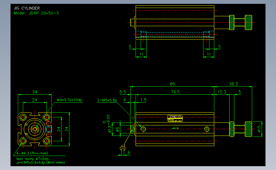This screenshot has width=276, height=170.
Task: Select the 2-M5x0.8p port annotation
Action: pyautogui.click(x=107, y=100)
